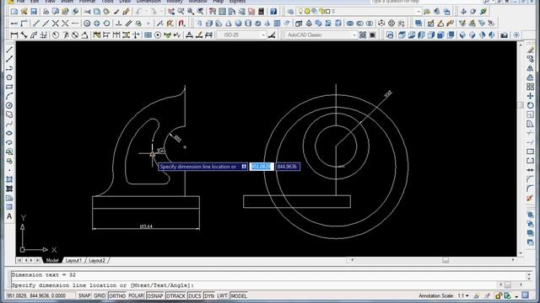Click the 3D Cone modeling icon

229,24
